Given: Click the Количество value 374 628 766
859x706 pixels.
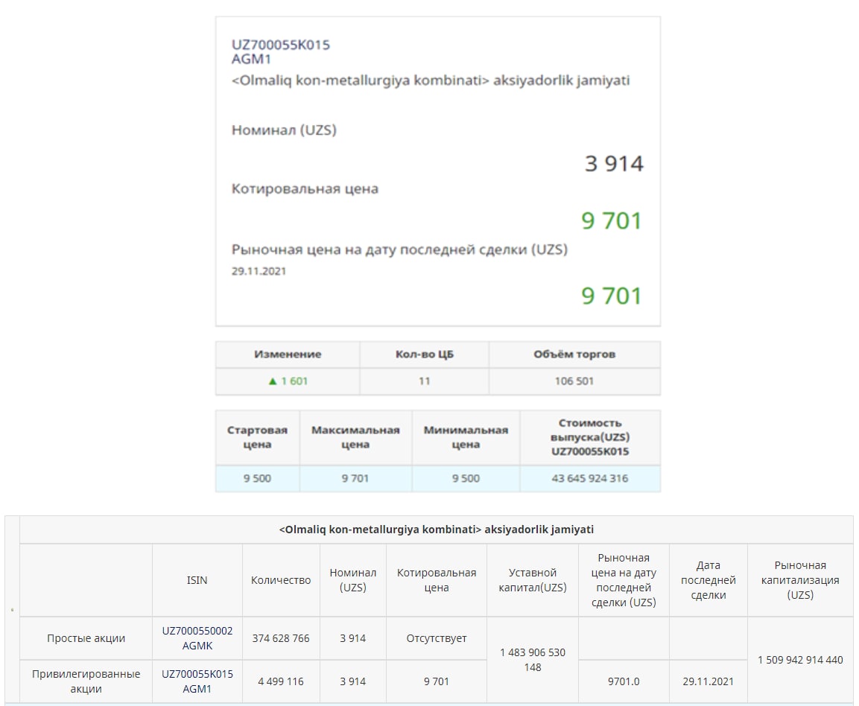Looking at the screenshot, I should (x=281, y=638).
